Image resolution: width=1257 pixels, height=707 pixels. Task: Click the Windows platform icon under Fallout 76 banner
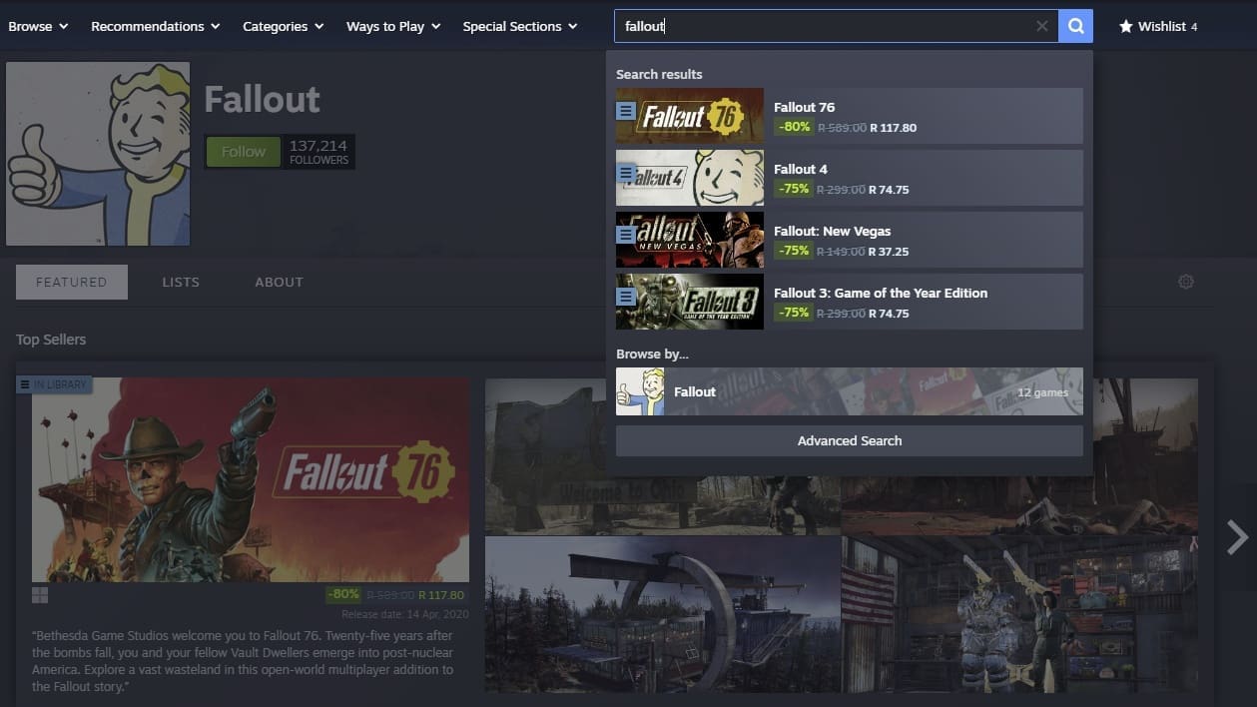tap(40, 595)
